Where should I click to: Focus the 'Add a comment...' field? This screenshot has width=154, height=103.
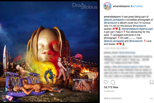click(x=126, y=98)
